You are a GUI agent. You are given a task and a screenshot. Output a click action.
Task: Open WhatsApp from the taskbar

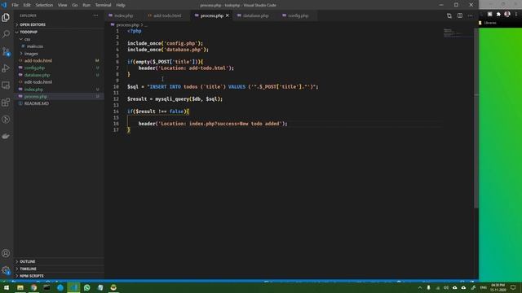pos(87,287)
